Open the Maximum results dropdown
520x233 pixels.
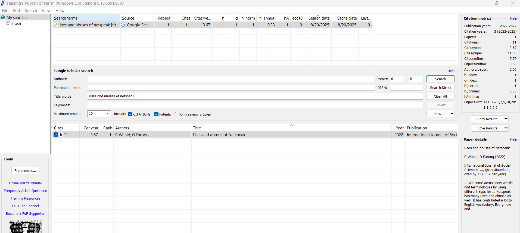coord(108,114)
